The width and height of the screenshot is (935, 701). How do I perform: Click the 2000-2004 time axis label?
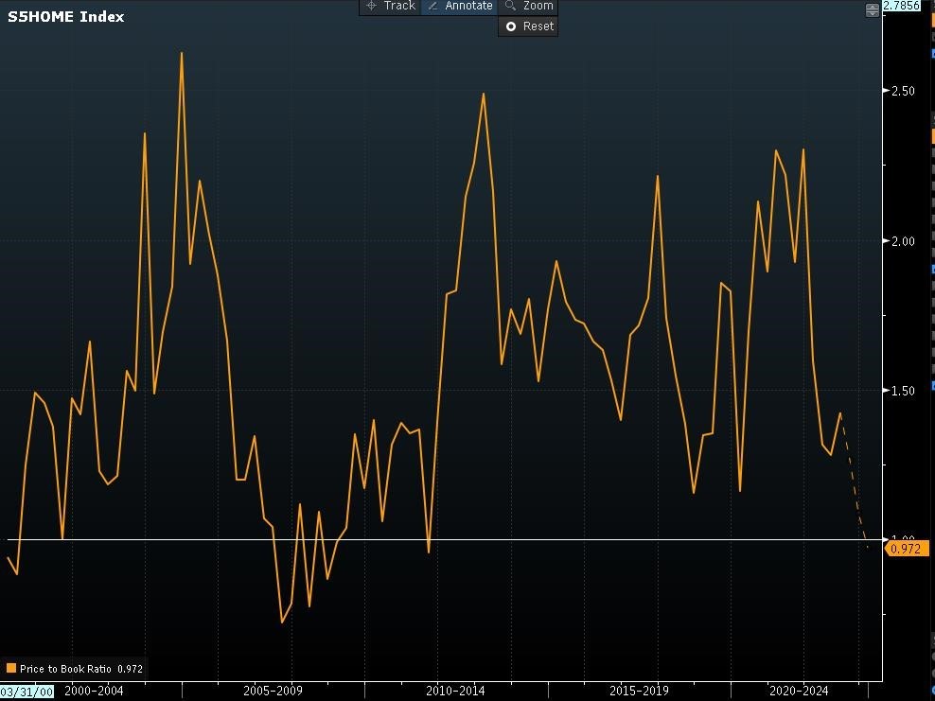point(94,691)
